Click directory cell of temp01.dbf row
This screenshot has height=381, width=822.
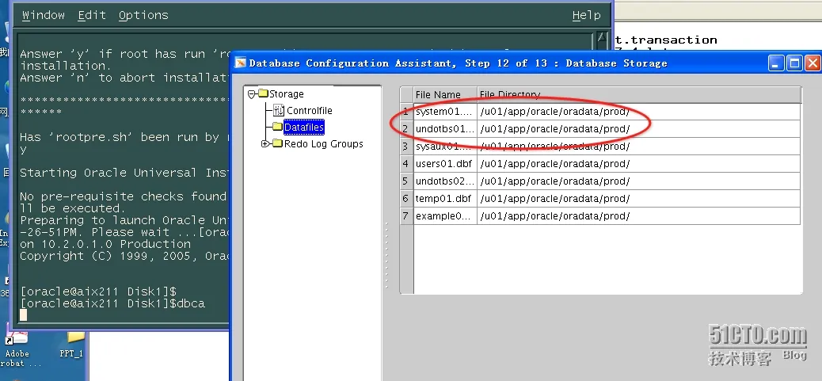coord(639,199)
